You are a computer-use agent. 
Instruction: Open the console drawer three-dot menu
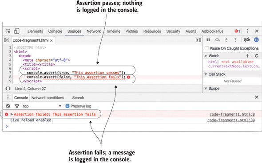(x=8, y=97)
